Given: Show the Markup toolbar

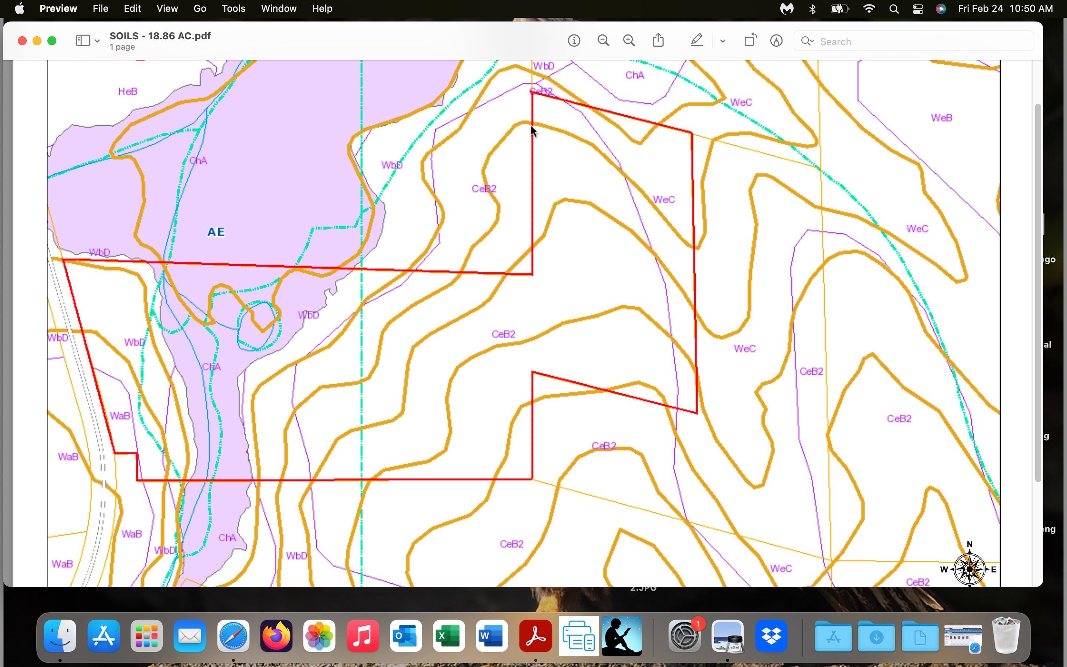Looking at the screenshot, I should pyautogui.click(x=777, y=41).
